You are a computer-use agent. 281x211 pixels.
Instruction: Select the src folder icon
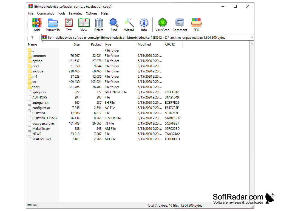[30, 82]
